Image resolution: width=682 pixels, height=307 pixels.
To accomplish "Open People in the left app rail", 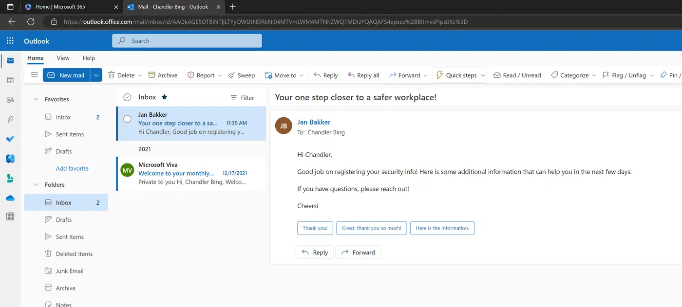I will (10, 100).
